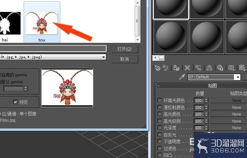Click the large tou.jpg preview image

click(x=67, y=88)
